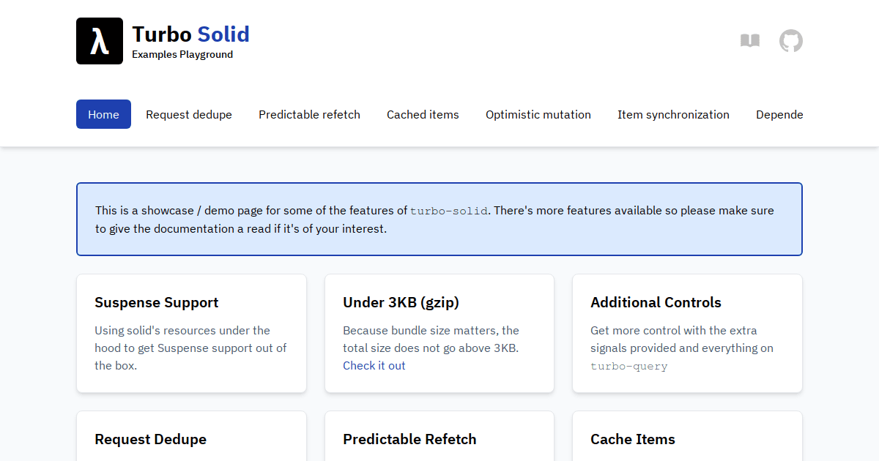This screenshot has width=879, height=461.
Task: Click the Suspense Support card
Action: (191, 333)
